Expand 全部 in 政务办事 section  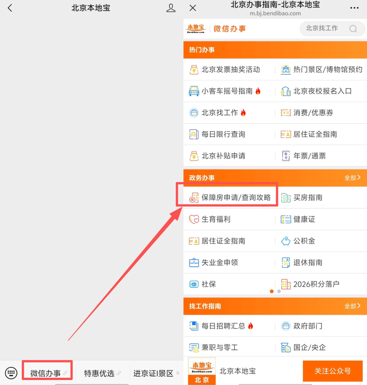352,177
